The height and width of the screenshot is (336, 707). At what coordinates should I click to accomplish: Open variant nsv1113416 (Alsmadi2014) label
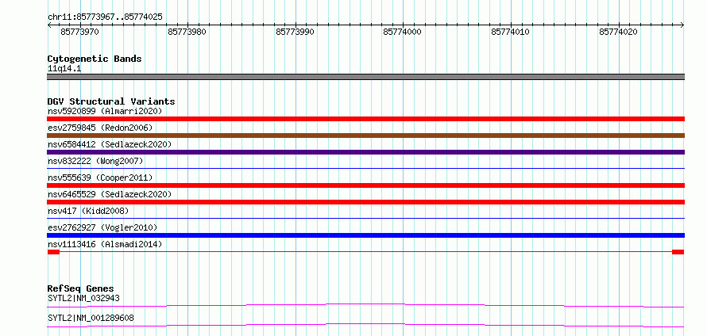tap(105, 244)
